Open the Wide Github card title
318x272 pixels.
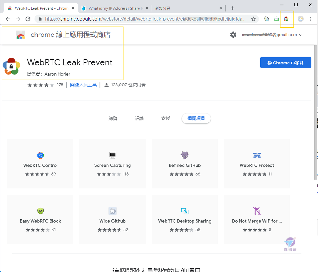[112, 221]
